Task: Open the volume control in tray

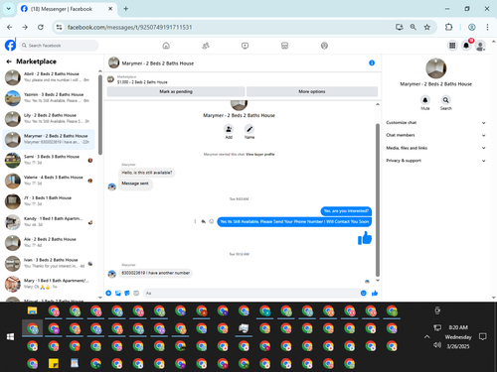Action: point(437,345)
